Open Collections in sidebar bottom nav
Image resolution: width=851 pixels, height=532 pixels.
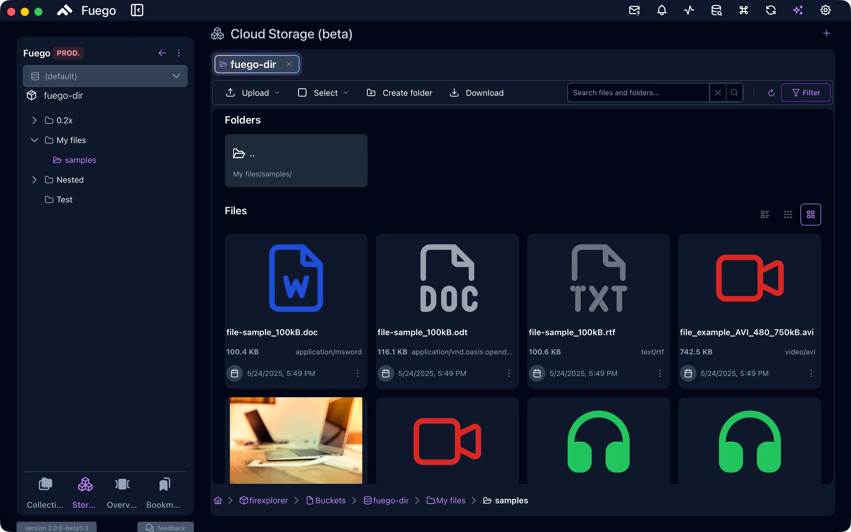pos(45,493)
